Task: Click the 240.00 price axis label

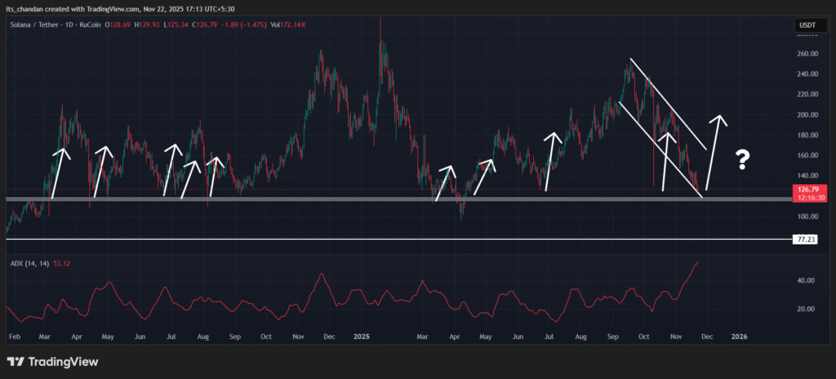Action: click(x=807, y=74)
